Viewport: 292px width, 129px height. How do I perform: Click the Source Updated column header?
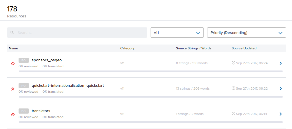pos(244,48)
